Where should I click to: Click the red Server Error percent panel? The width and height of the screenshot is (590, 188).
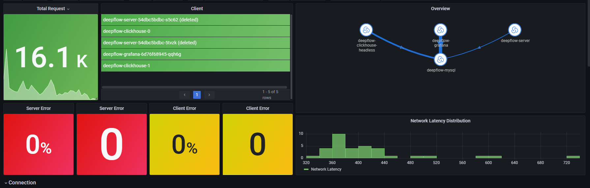click(39, 144)
